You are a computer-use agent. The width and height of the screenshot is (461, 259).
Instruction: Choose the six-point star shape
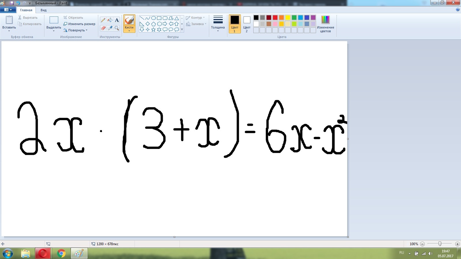[159, 29]
